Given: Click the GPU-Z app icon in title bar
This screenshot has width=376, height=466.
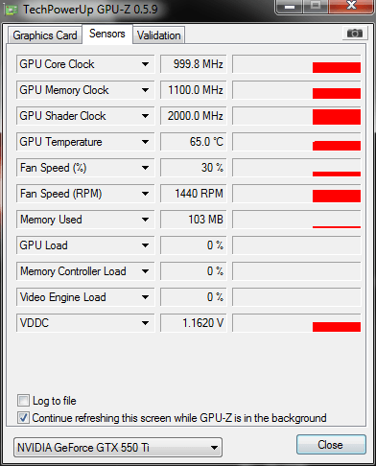Looking at the screenshot, I should point(12,10).
